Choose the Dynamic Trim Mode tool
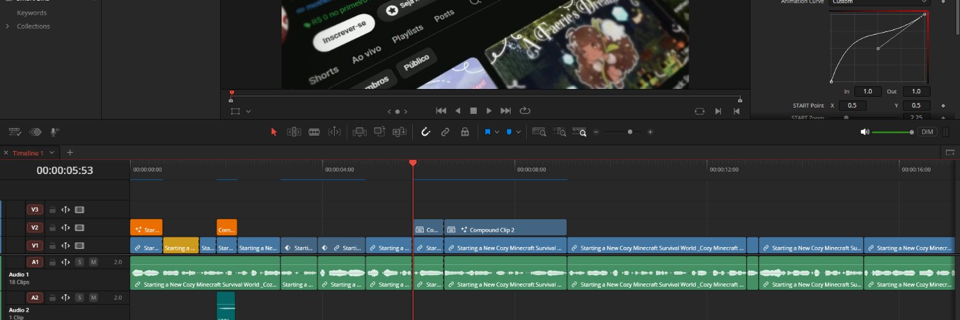This screenshot has height=320, width=960. [314, 132]
